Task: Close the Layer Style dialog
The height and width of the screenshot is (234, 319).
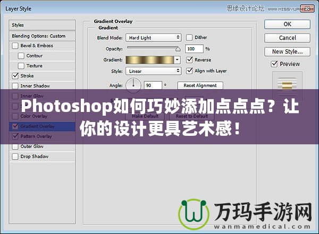Action: pos(307,8)
